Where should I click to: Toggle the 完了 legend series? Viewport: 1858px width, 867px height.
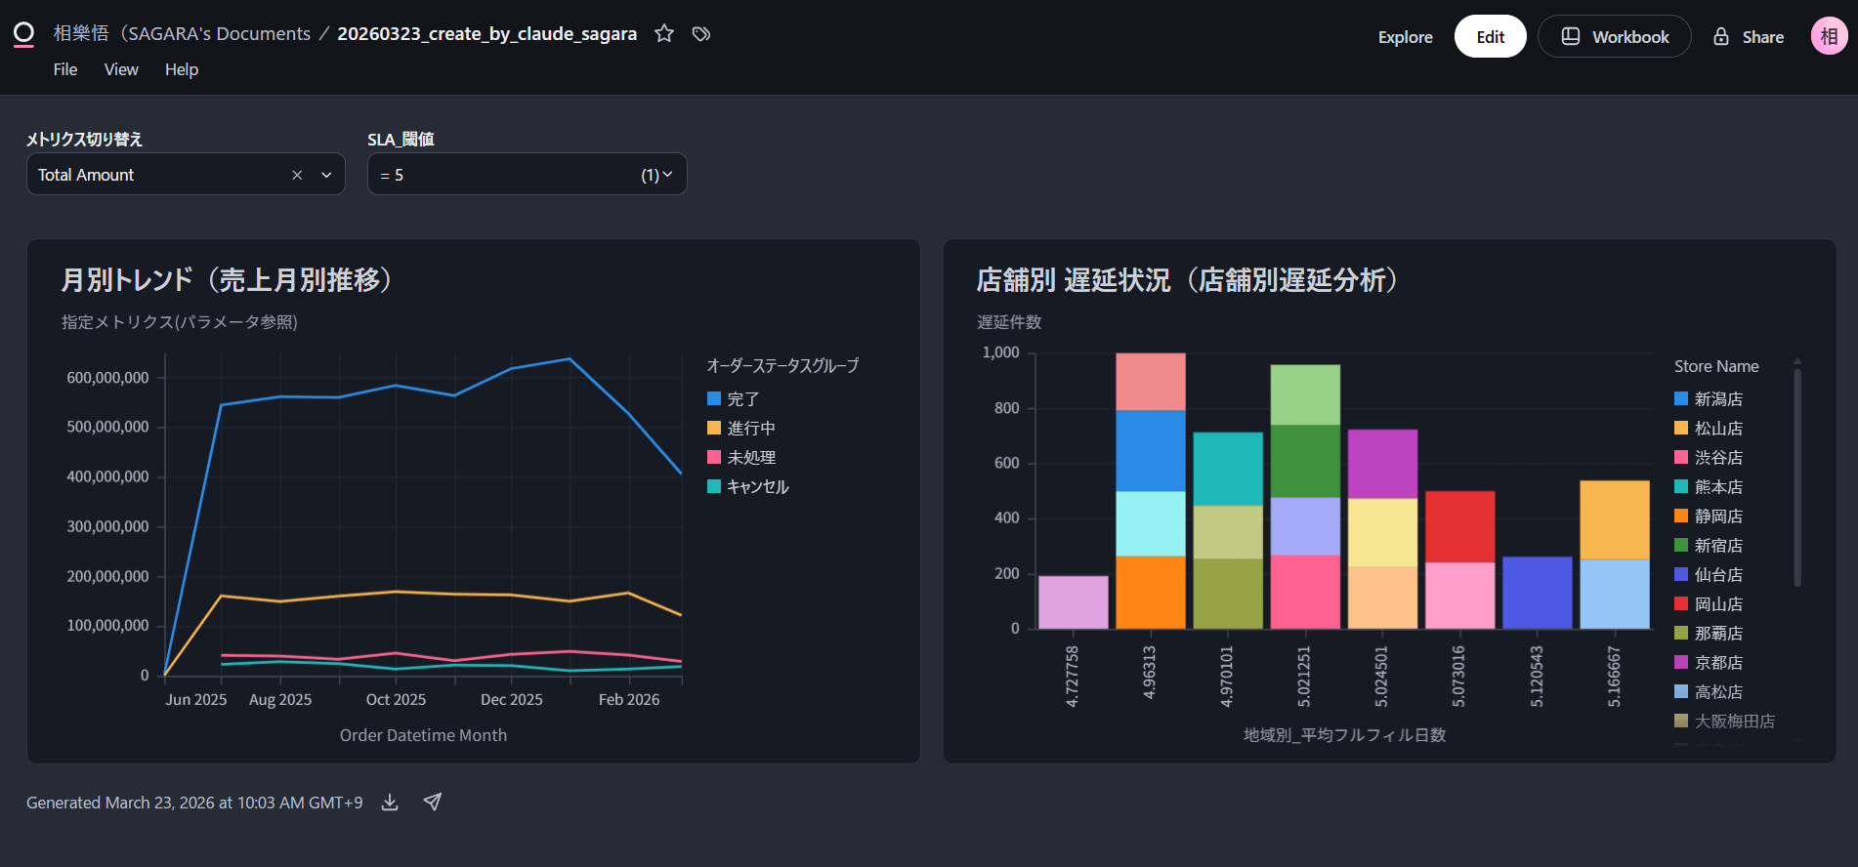[x=742, y=399]
